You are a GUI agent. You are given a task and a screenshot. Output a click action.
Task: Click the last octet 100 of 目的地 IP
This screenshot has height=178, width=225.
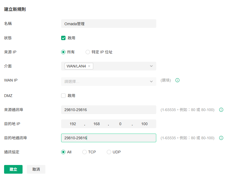(144, 124)
